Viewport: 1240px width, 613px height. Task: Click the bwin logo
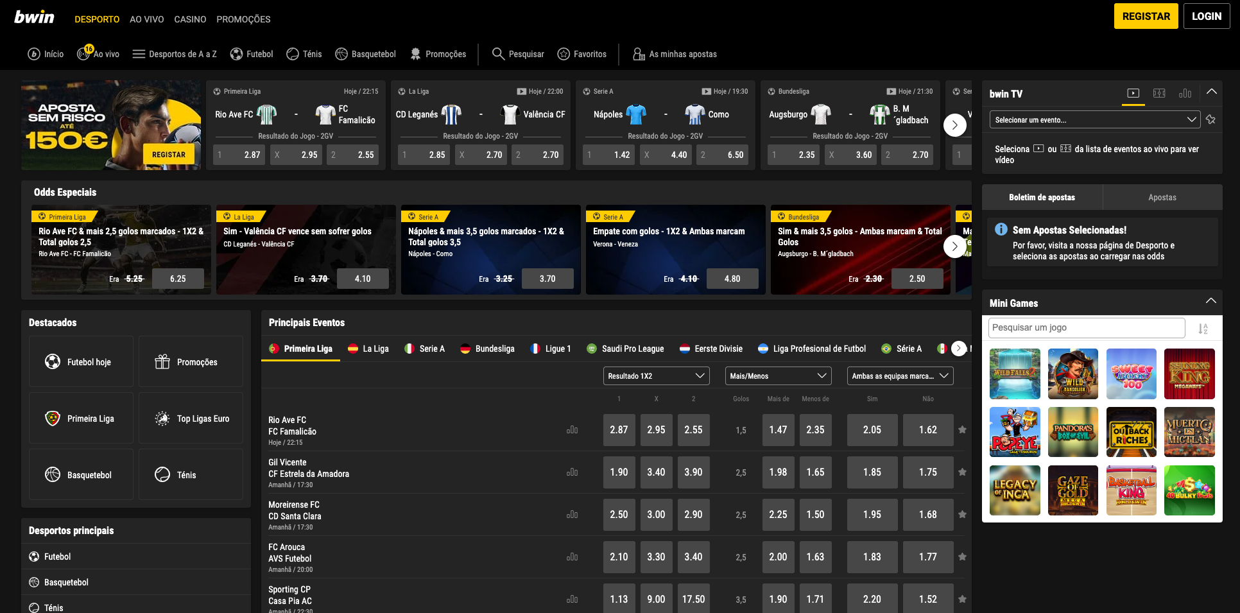pyautogui.click(x=34, y=17)
